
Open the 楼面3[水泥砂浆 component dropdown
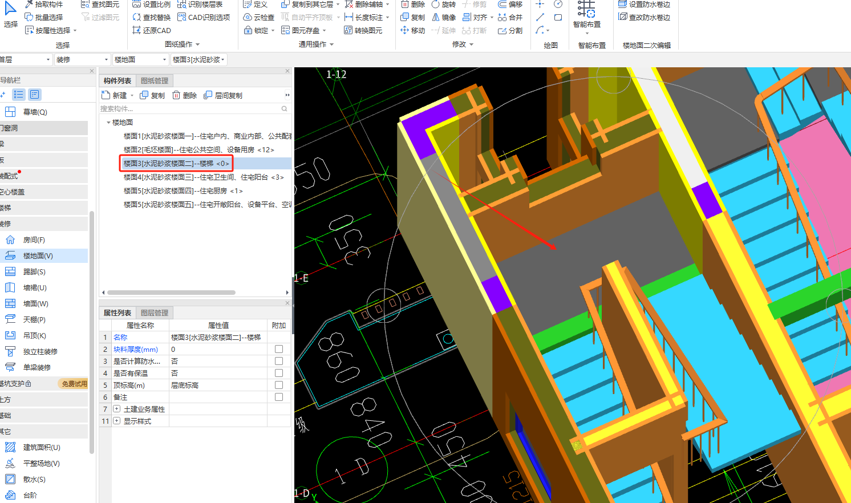click(198, 59)
